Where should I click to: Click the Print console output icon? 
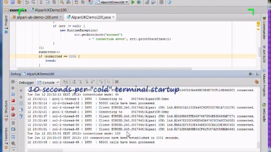[x=21, y=116]
